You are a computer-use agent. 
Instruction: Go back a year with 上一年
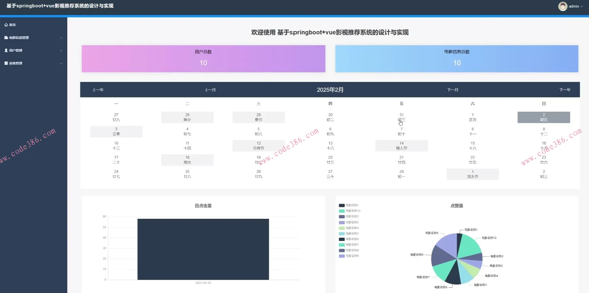tap(98, 90)
